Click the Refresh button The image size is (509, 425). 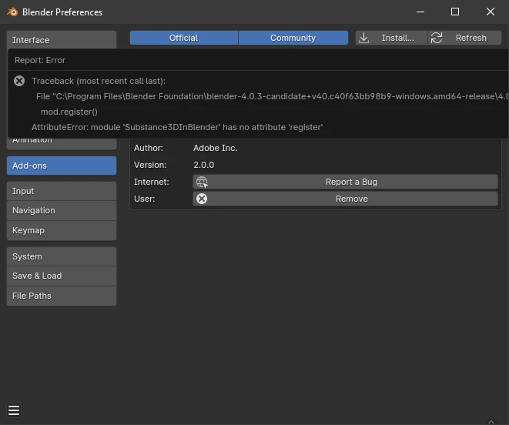[x=464, y=38]
